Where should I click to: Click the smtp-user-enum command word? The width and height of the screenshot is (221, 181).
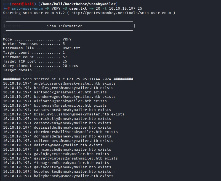click(x=27, y=9)
